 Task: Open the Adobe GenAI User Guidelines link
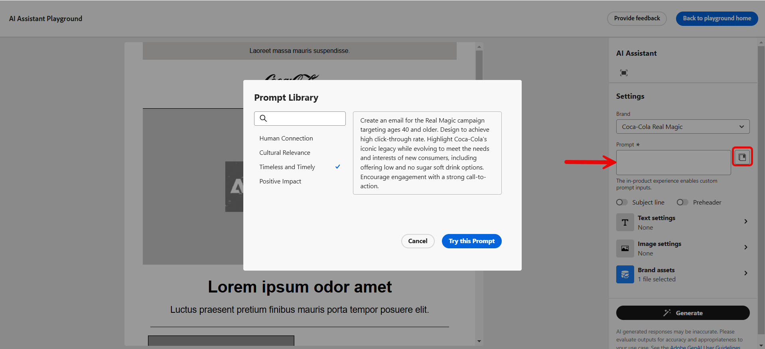tap(705, 347)
